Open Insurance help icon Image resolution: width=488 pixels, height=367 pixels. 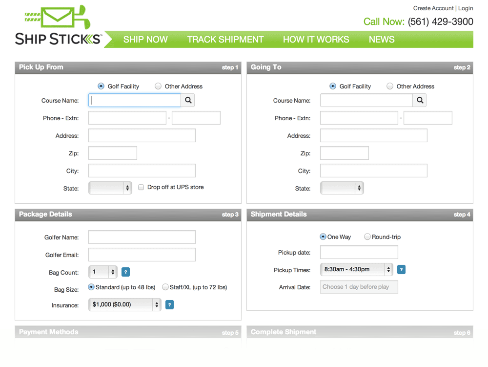point(169,304)
